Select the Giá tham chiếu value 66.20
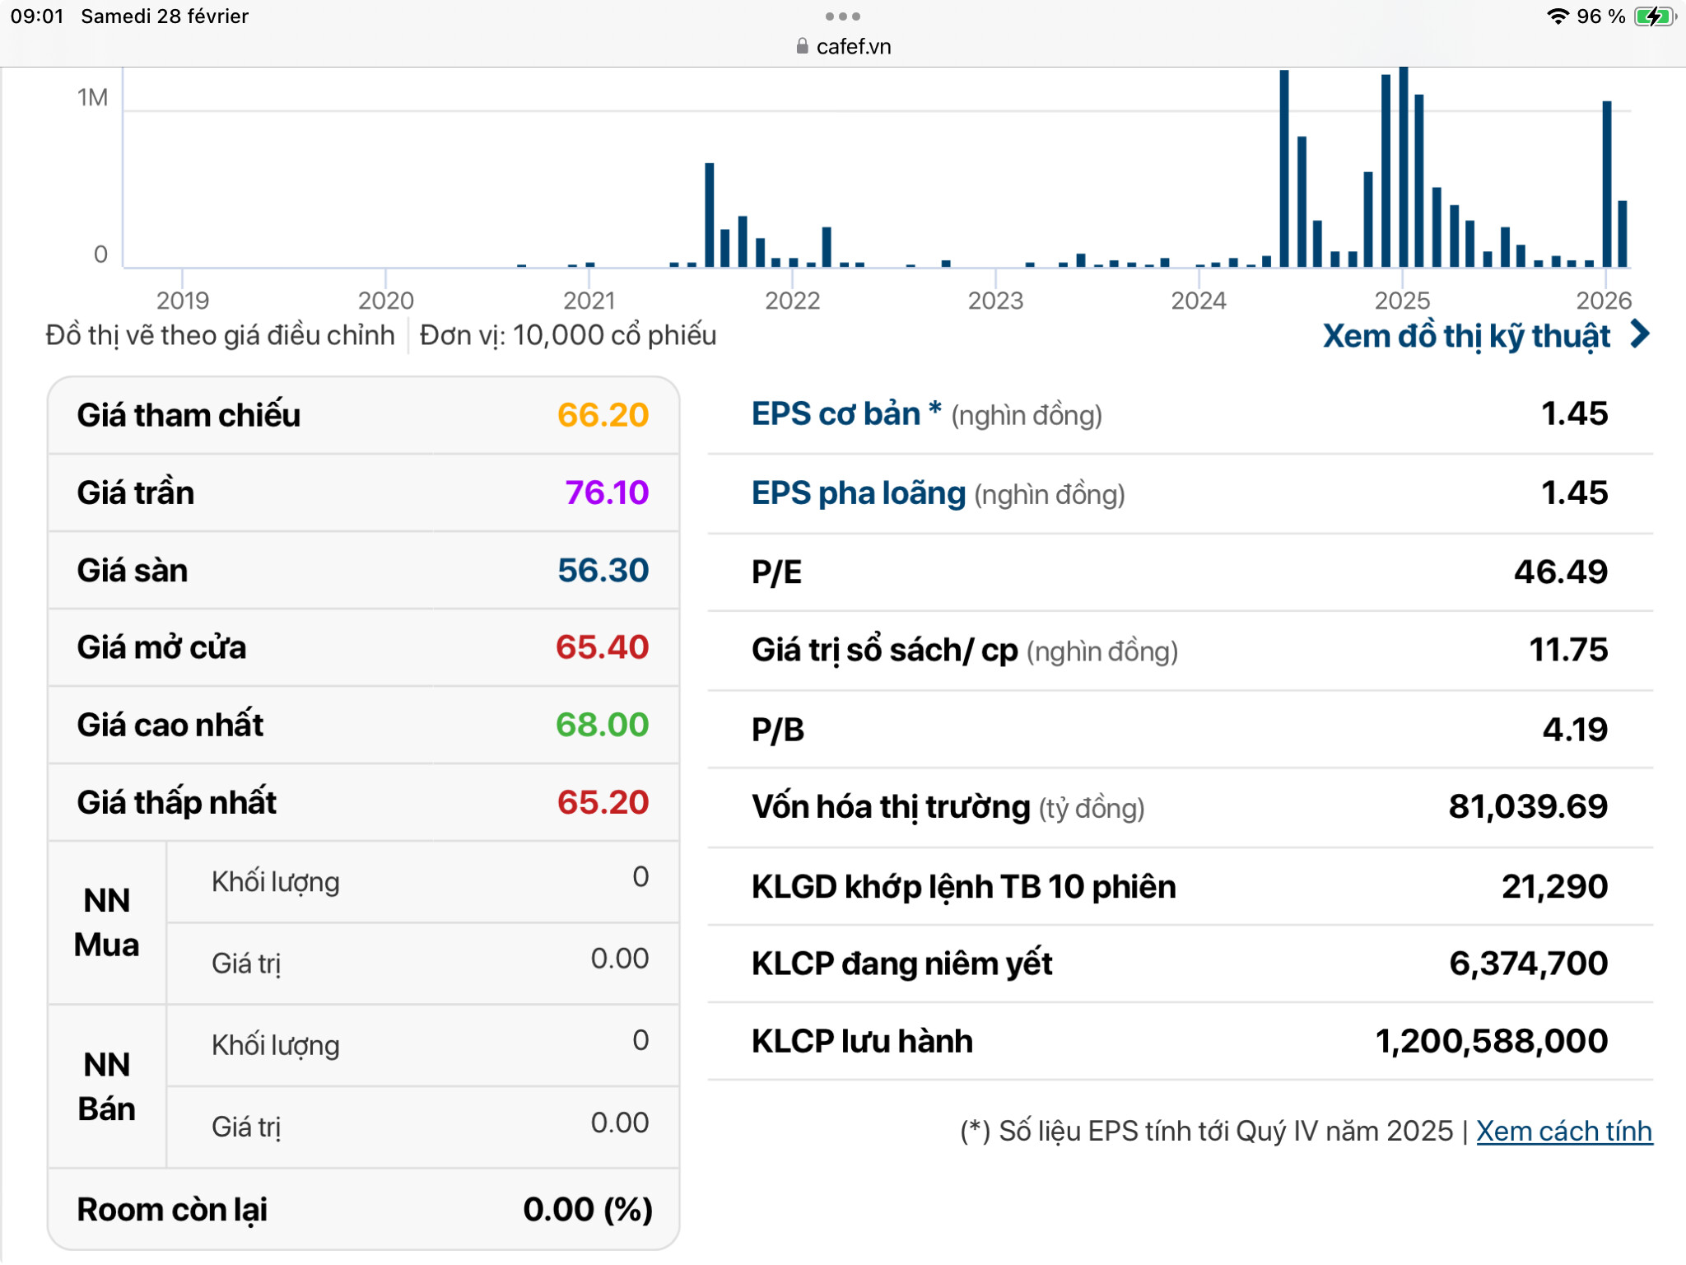This screenshot has height=1265, width=1686. (603, 415)
